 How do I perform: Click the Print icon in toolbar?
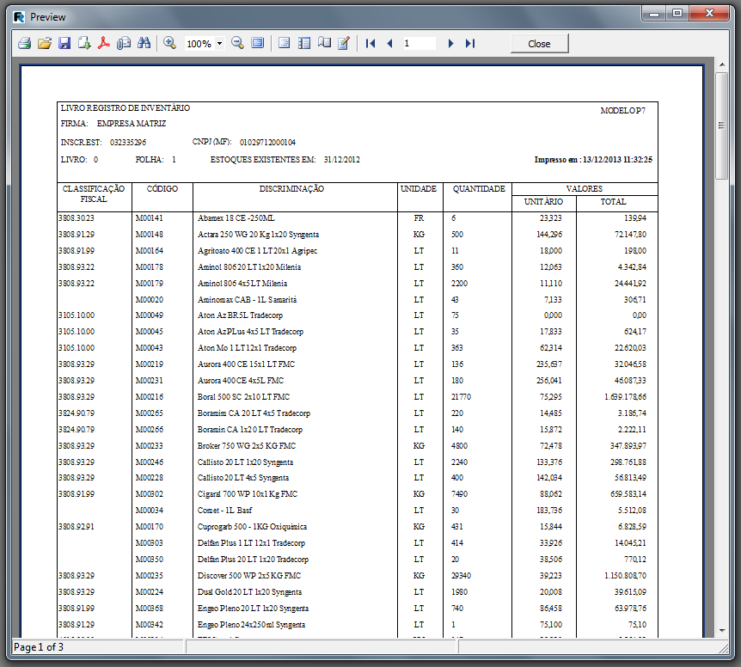(x=25, y=44)
